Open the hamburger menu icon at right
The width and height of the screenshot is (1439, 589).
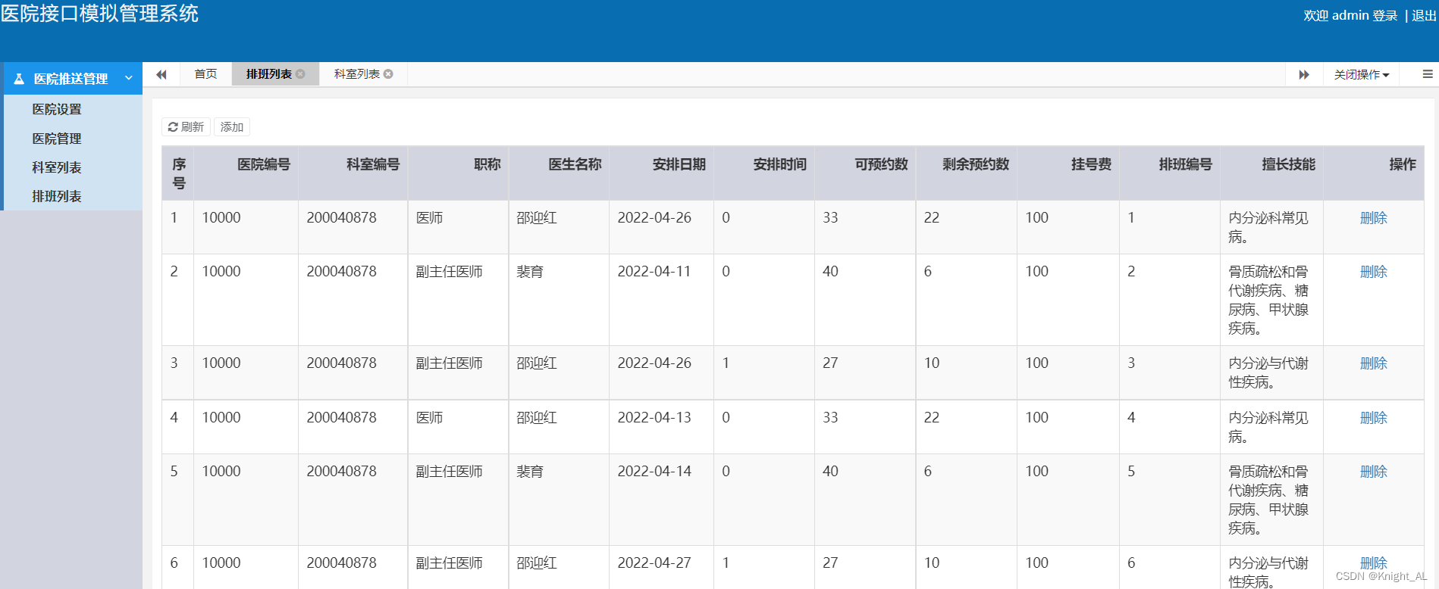point(1428,74)
